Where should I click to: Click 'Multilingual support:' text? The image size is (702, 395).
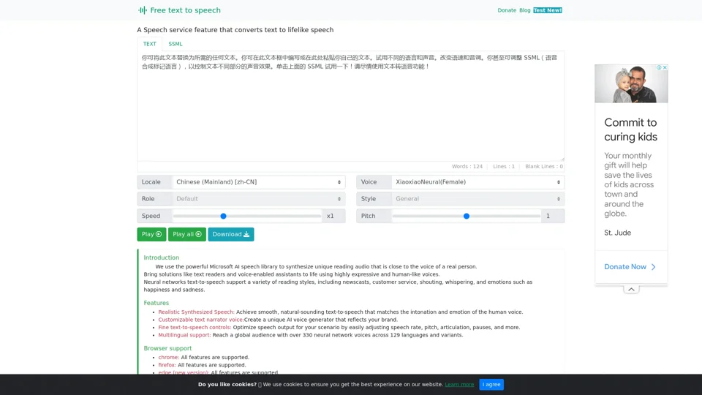(184, 335)
